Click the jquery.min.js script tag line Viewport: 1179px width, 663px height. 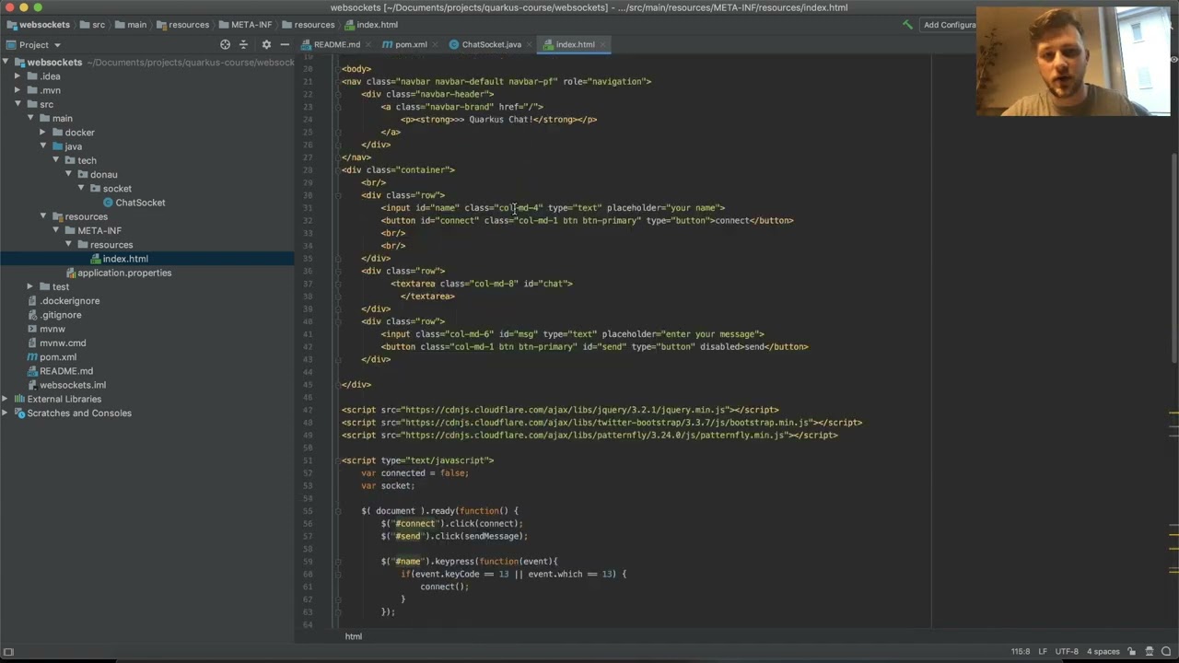tap(560, 410)
